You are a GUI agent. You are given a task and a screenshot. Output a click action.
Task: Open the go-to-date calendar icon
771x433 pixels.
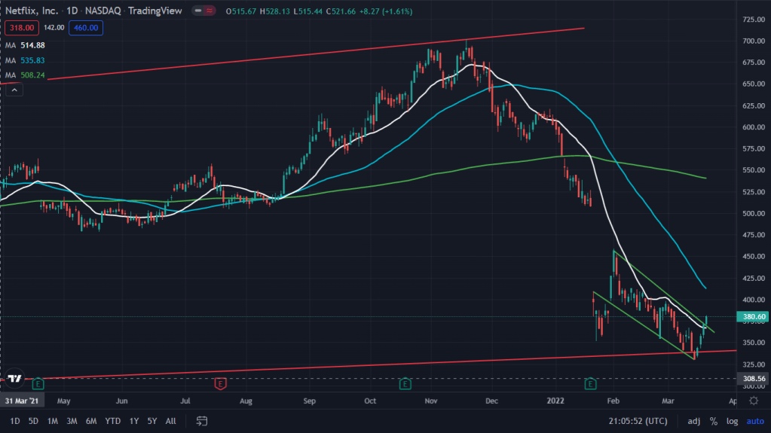[202, 420]
